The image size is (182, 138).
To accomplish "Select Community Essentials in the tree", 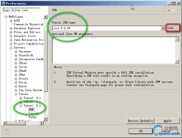I will (28, 24).
